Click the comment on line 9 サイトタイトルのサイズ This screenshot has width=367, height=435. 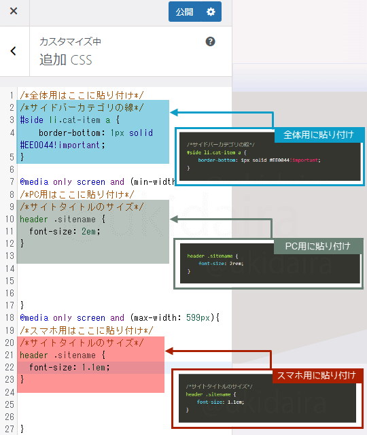82,207
